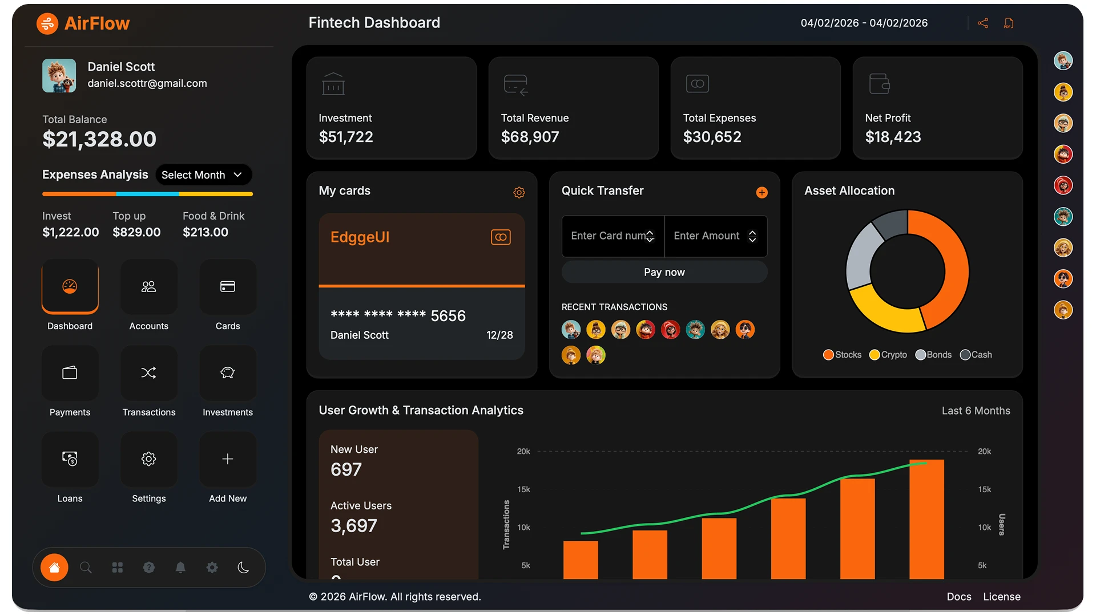Open the Dashboard tile in the sidebar
This screenshot has height=616, width=1096.
click(x=70, y=287)
